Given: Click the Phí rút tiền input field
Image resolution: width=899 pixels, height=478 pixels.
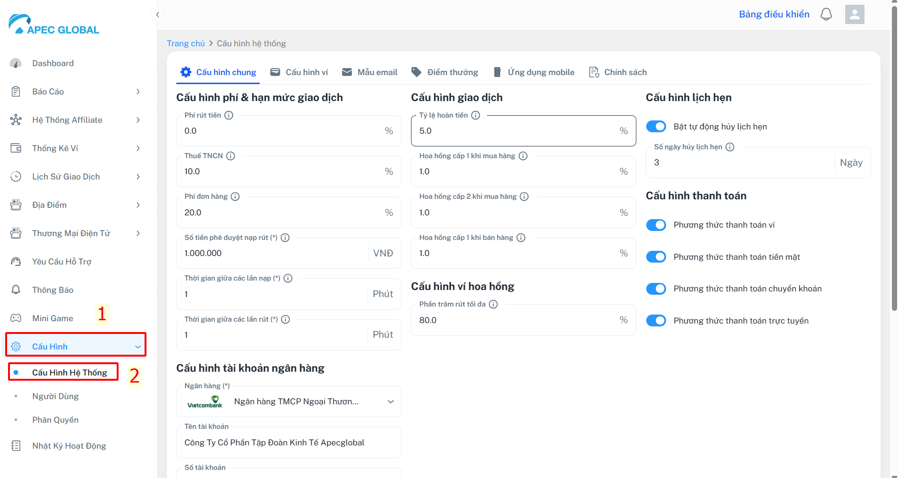Looking at the screenshot, I should [x=289, y=131].
